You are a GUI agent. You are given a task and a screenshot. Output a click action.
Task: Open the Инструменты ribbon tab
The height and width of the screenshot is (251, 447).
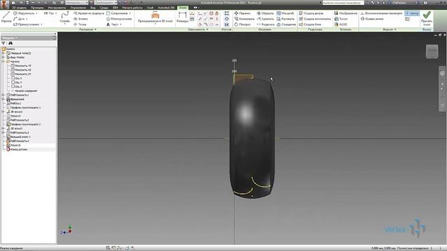57,8
